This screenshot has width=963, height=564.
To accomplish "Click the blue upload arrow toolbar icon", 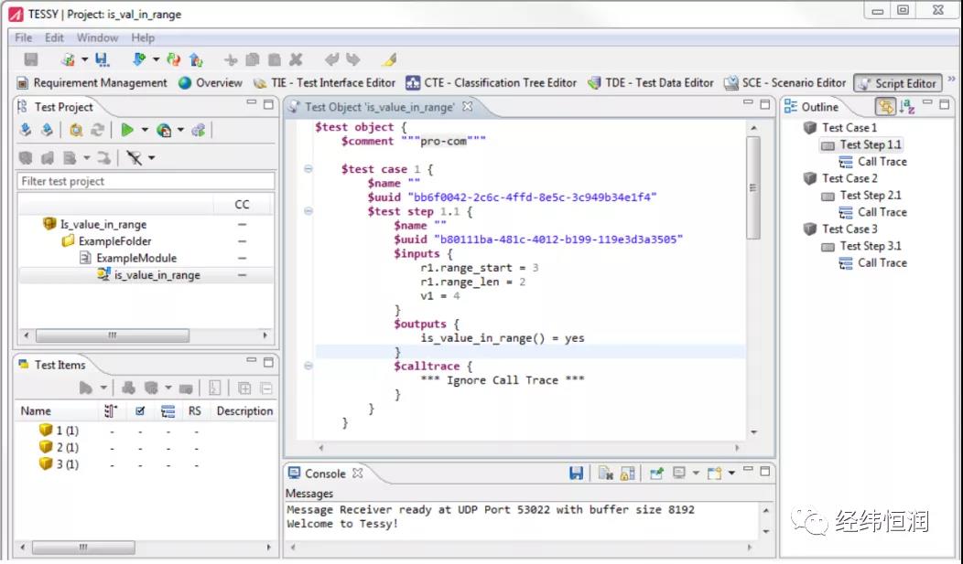I will pos(196,59).
